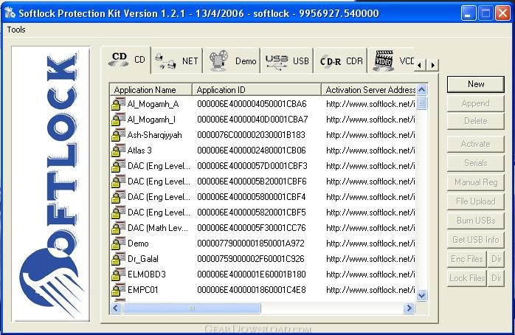Sort by Activation Server Address column header
515x335 pixels.
(x=369, y=90)
